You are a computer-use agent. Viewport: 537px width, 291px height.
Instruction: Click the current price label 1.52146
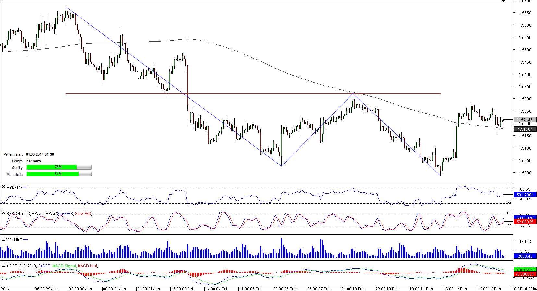pyautogui.click(x=525, y=120)
